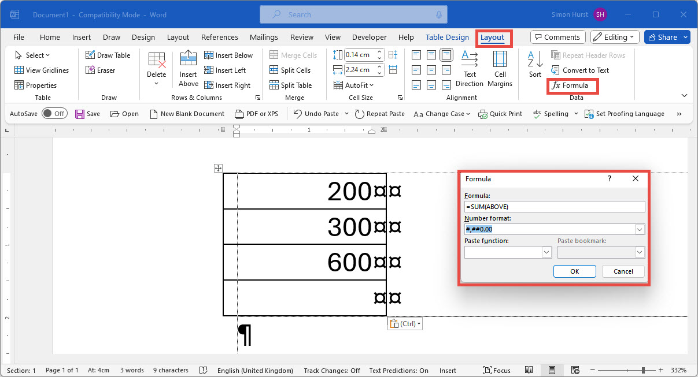Switch to the Mailings tab
Screen dimensions: 698x377
pyautogui.click(x=264, y=38)
